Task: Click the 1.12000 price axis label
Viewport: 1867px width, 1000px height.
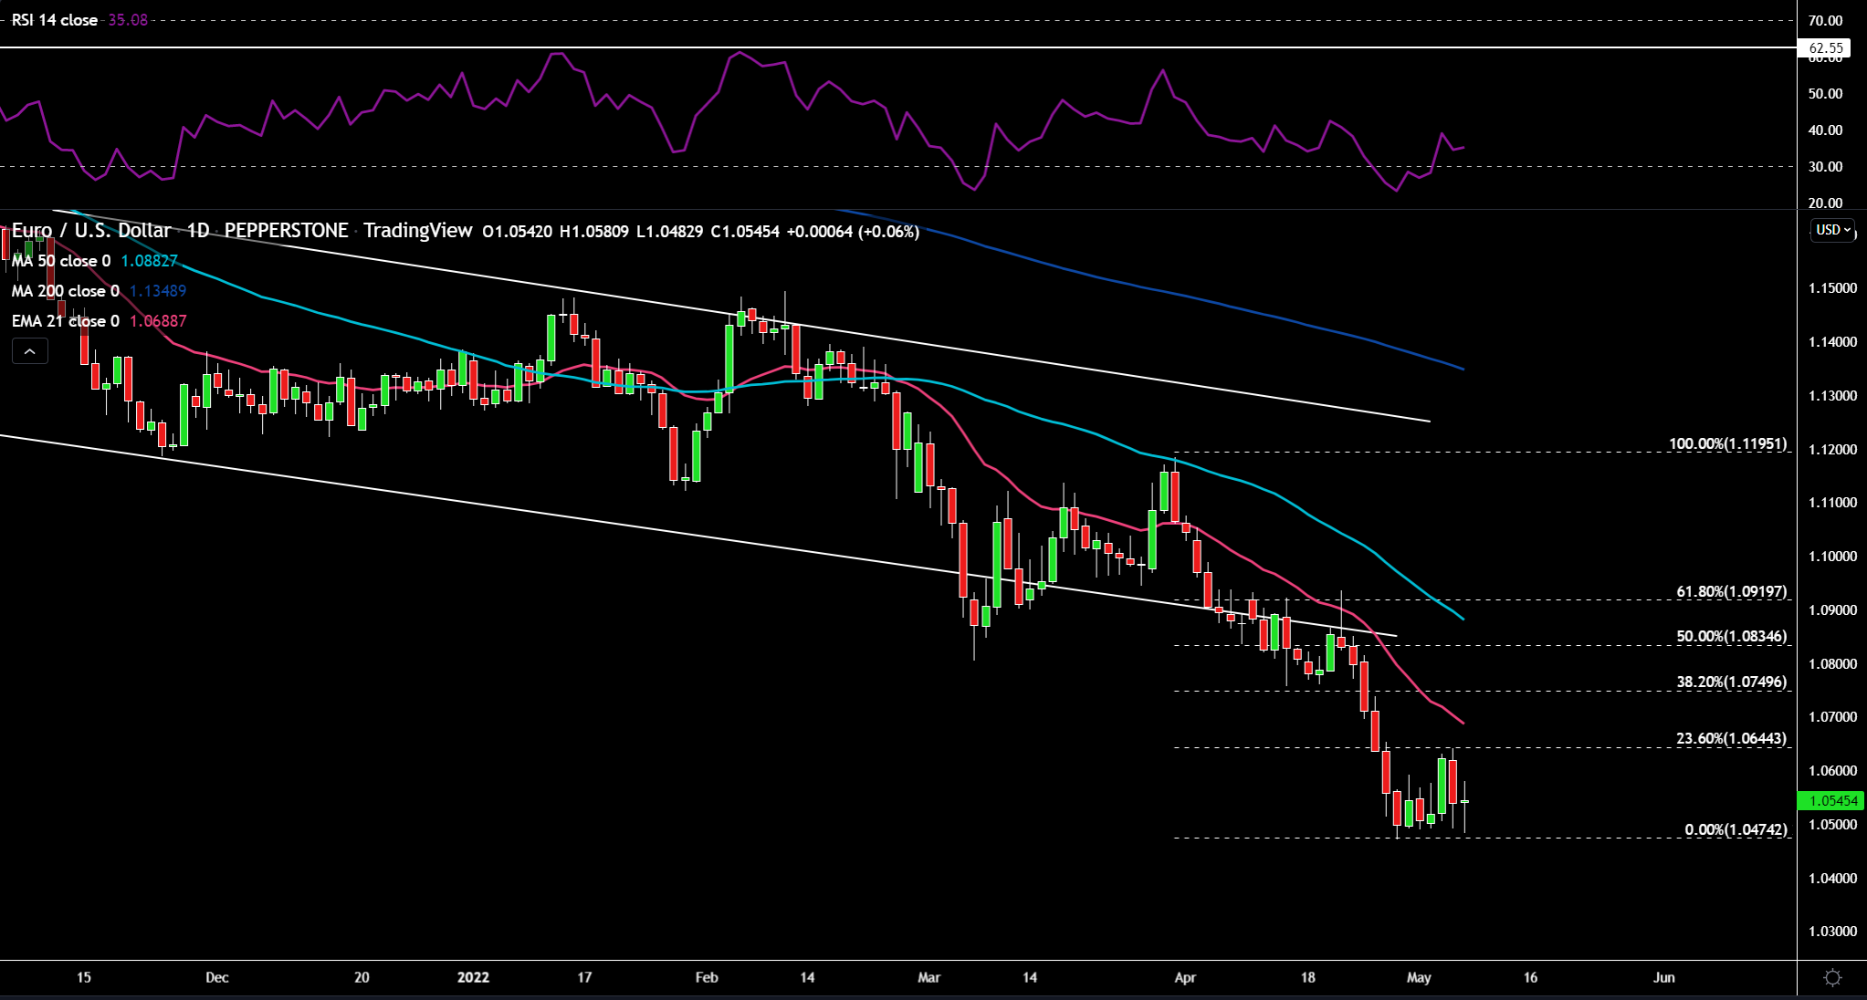Action: 1832,450
